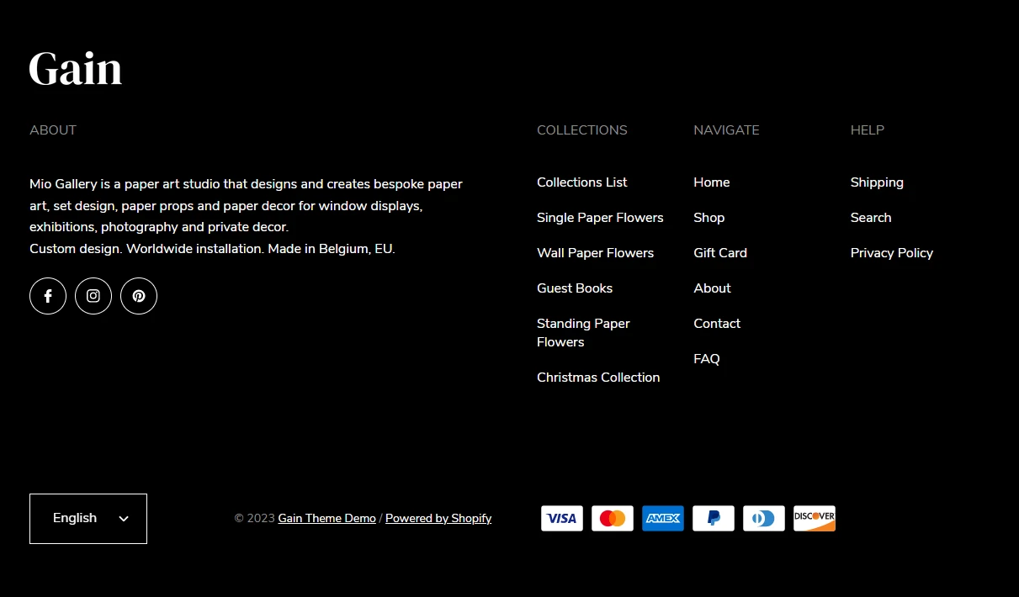This screenshot has width=1019, height=597.
Task: Click the © 2023 copyright text
Action: pos(255,519)
